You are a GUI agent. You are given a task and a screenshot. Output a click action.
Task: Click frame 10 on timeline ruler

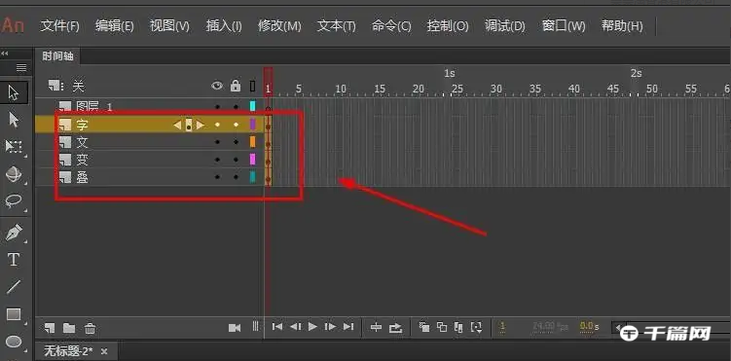(341, 89)
